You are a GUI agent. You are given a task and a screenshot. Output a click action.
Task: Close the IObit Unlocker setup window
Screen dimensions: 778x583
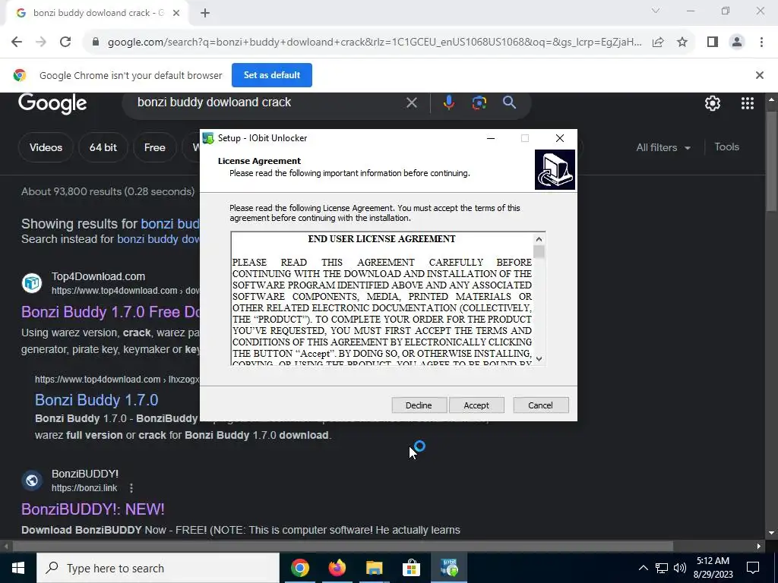tap(560, 138)
